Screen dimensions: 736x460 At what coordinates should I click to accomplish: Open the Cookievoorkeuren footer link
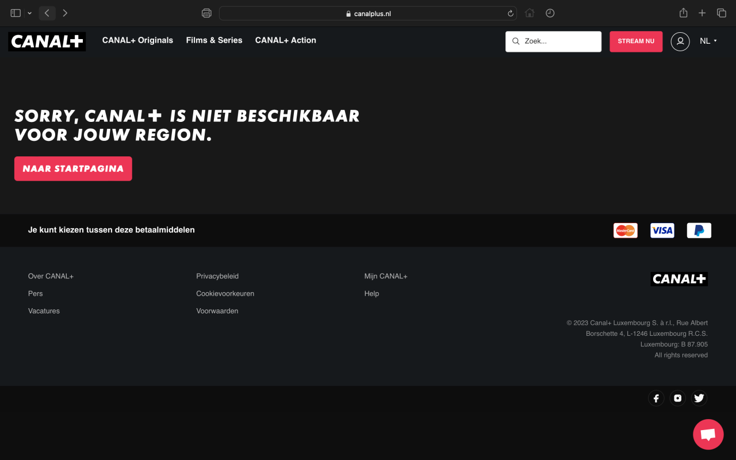click(225, 293)
